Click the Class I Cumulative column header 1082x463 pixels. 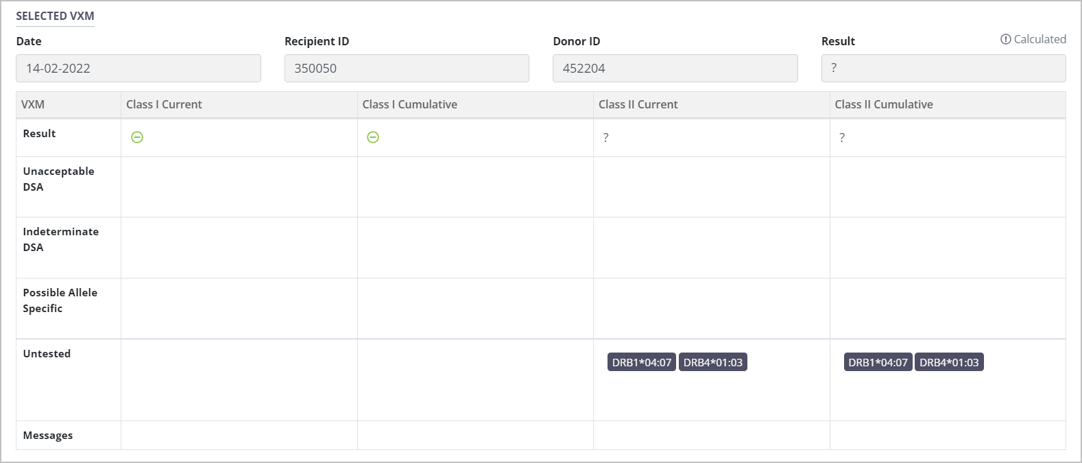409,104
